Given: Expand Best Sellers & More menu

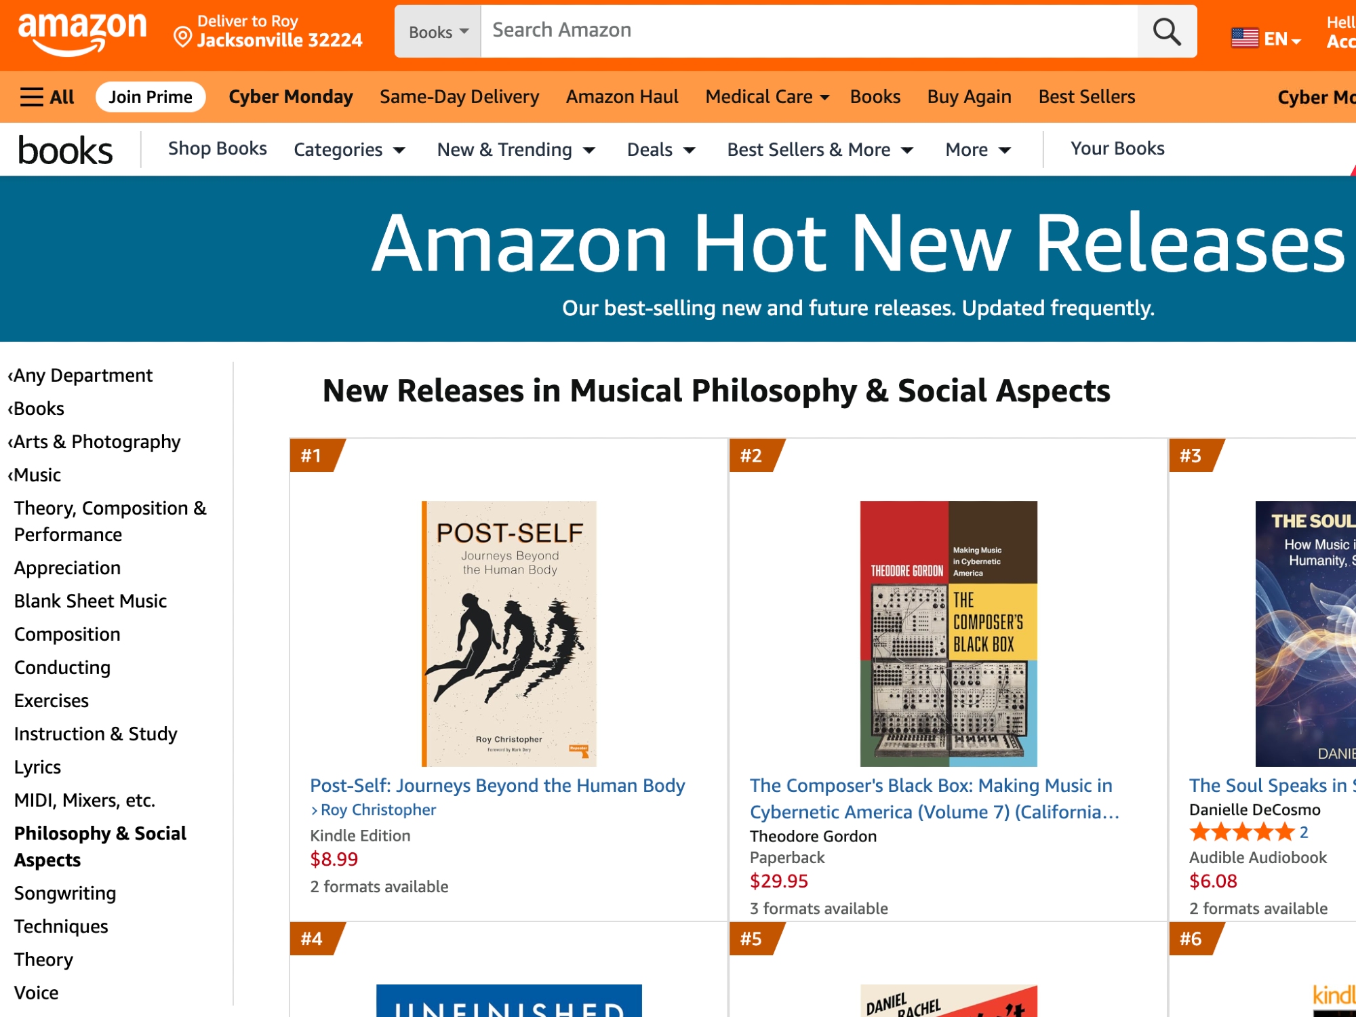Looking at the screenshot, I should pyautogui.click(x=820, y=150).
